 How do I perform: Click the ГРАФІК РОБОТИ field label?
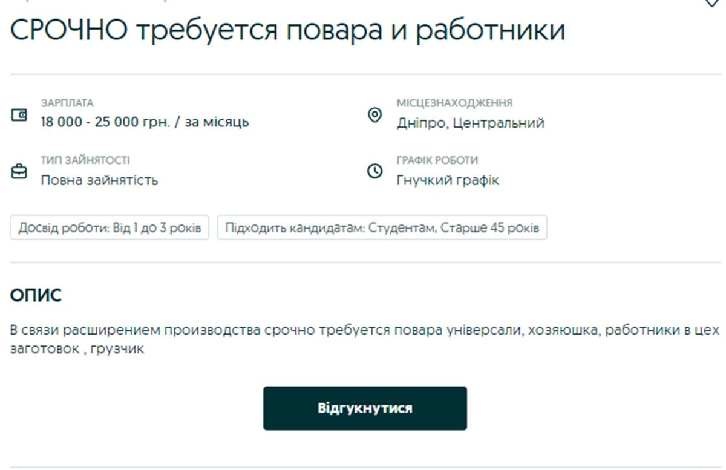tap(437, 160)
